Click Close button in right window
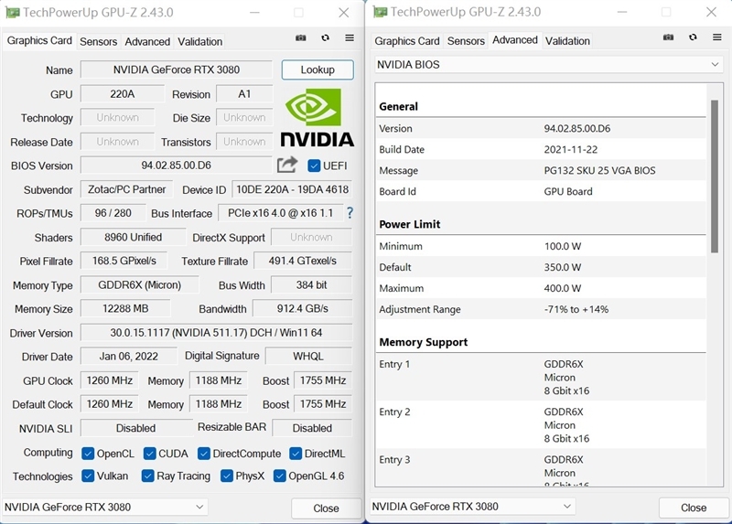The width and height of the screenshot is (732, 524). point(694,508)
